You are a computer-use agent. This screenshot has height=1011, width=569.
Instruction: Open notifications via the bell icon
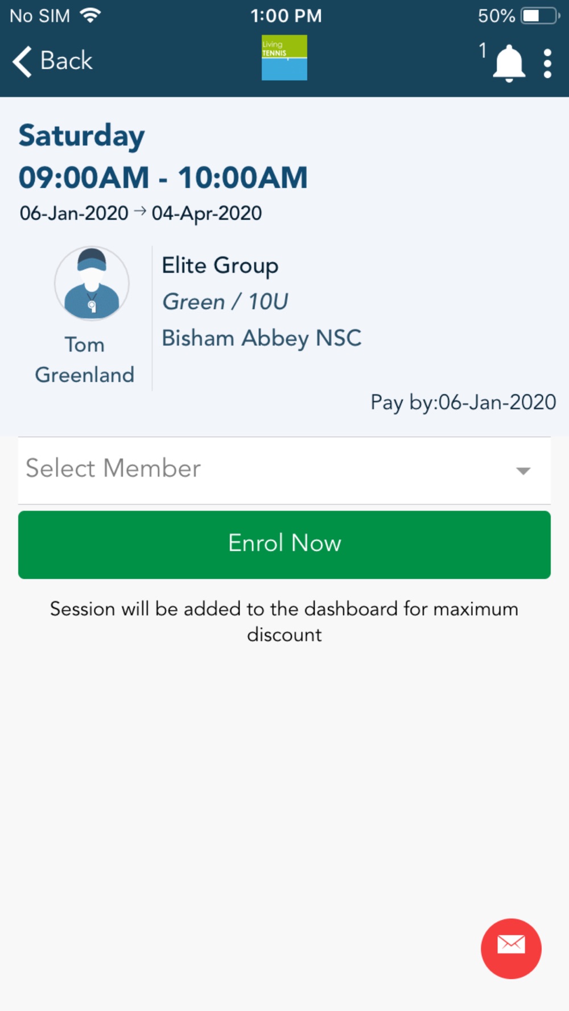coord(509,63)
